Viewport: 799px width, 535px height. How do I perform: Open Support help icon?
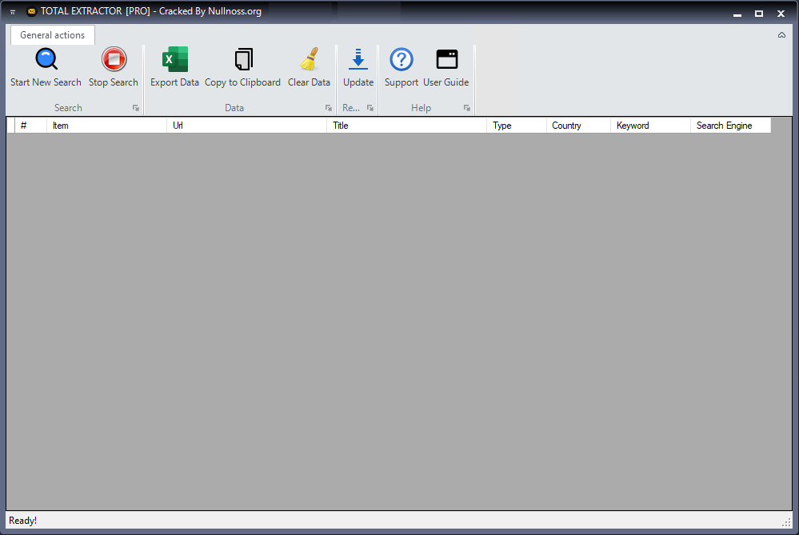coord(401,67)
